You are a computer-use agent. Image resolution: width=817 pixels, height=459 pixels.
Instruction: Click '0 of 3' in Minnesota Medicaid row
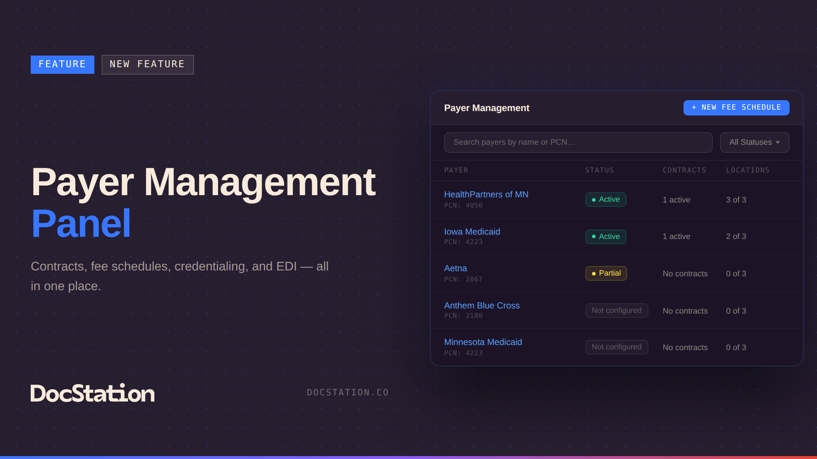point(736,348)
